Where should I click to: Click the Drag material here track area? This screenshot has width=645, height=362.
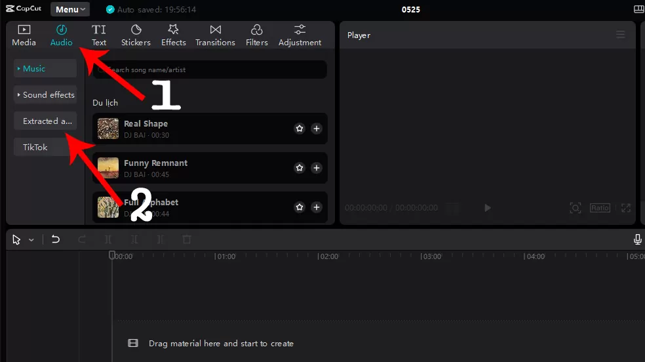pos(221,344)
